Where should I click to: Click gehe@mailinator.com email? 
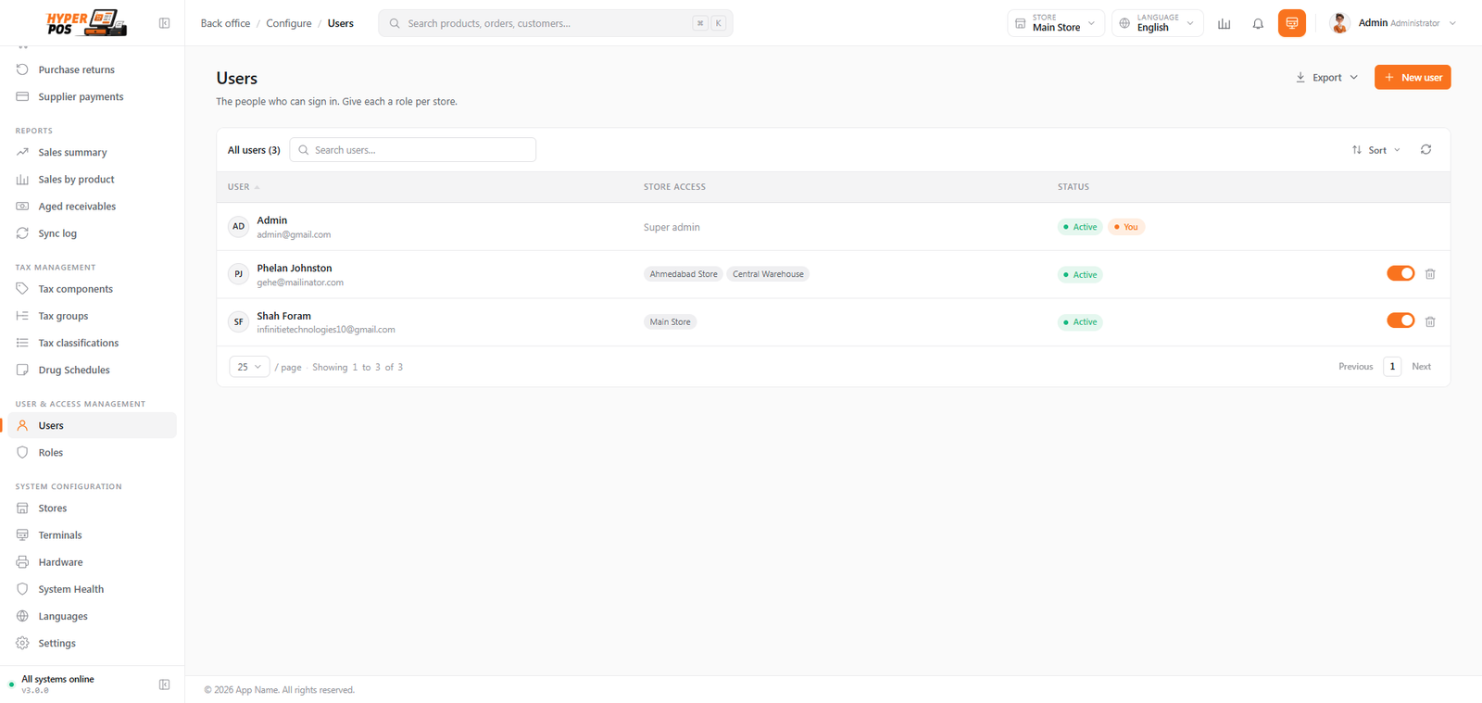(300, 282)
